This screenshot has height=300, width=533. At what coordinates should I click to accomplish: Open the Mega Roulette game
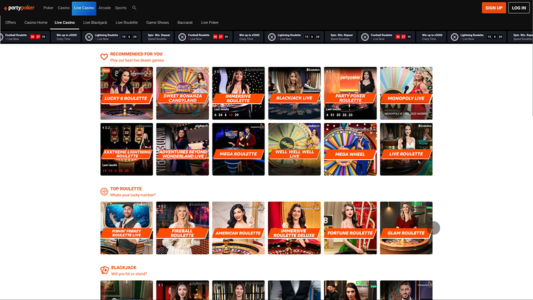(238, 149)
